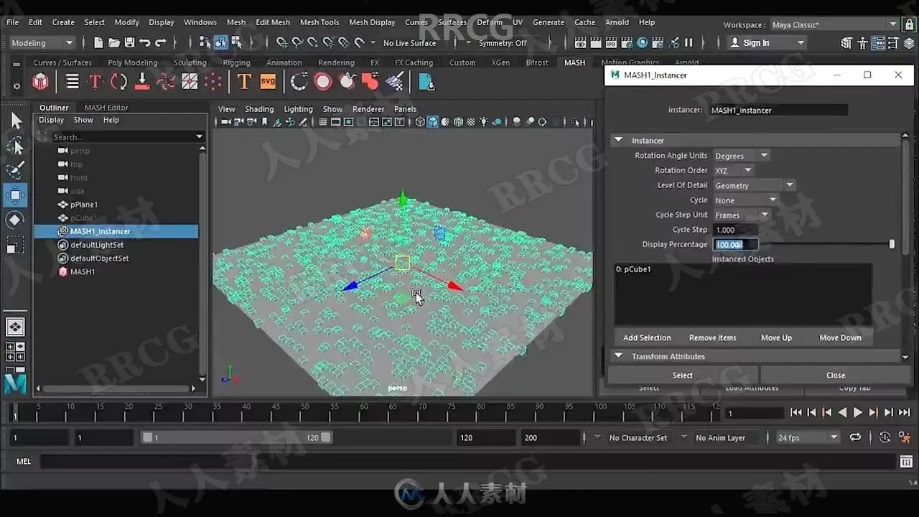Click the Go to Start of playback range
The height and width of the screenshot is (517, 919).
pyautogui.click(x=796, y=412)
